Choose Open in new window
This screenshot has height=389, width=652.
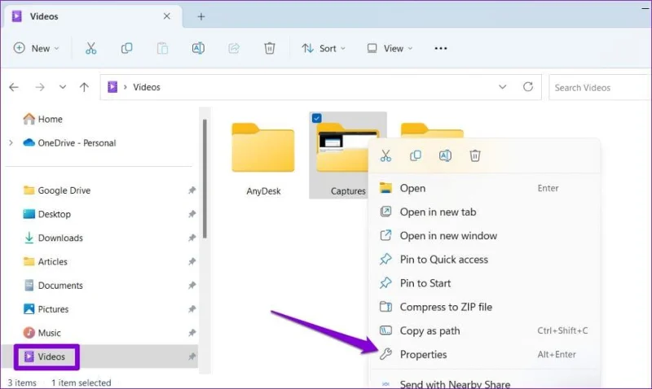tap(483, 235)
